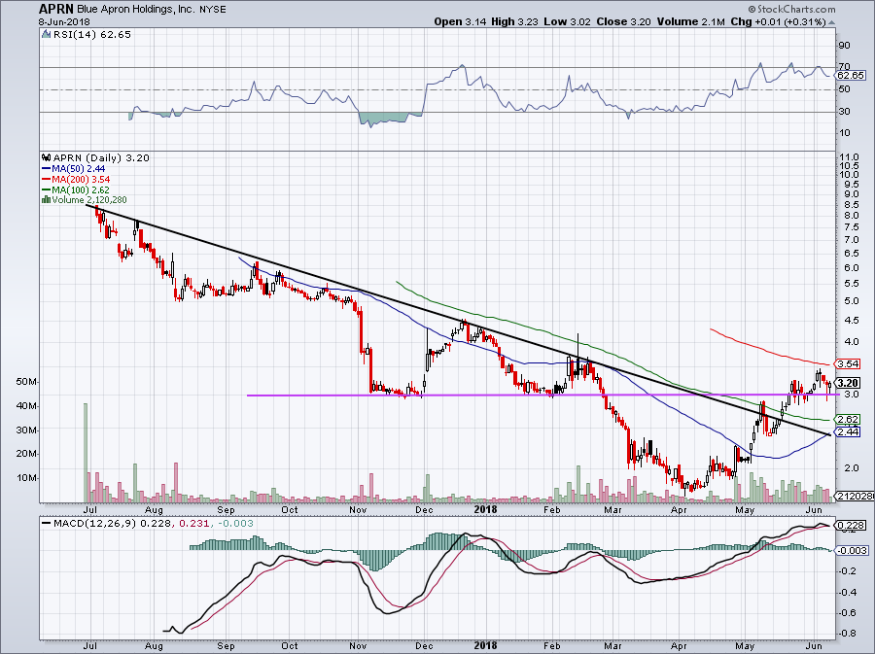Viewport: 875px width, 654px height.
Task: Click the green MA(100) line color marker
Action: (x=47, y=190)
